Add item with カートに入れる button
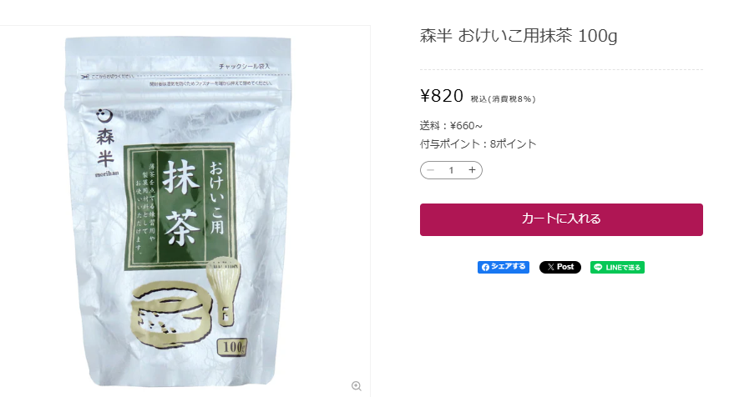 point(561,219)
